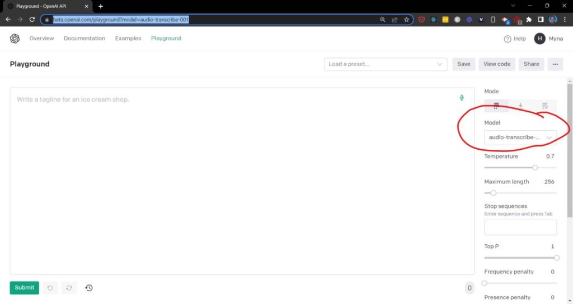This screenshot has height=304, width=573.
Task: Click the Help question mark icon
Action: pyautogui.click(x=507, y=39)
